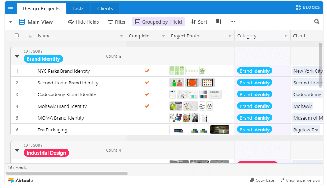Open the Tea Packaging dark photo thumbnail
Image resolution: width=327 pixels, height=188 pixels.
point(219,130)
